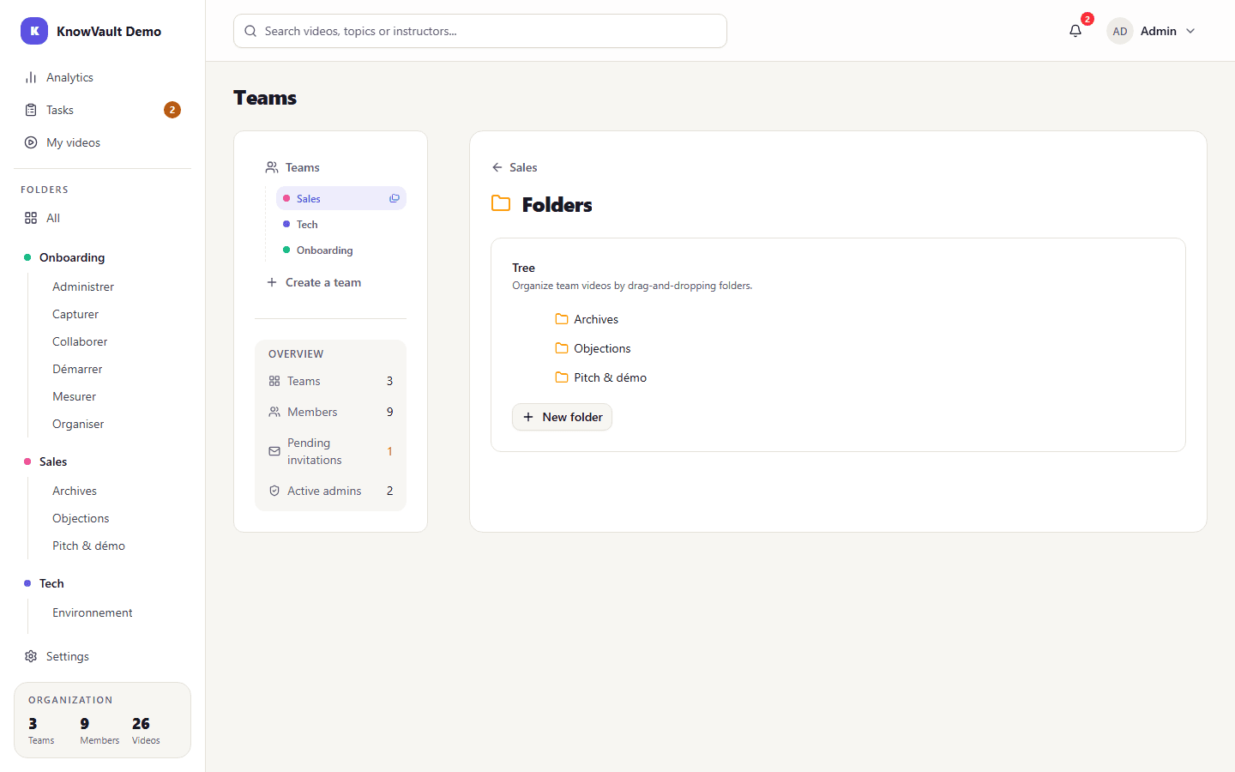Image resolution: width=1235 pixels, height=772 pixels.
Task: Open Analytics in the sidebar
Action: 103,77
